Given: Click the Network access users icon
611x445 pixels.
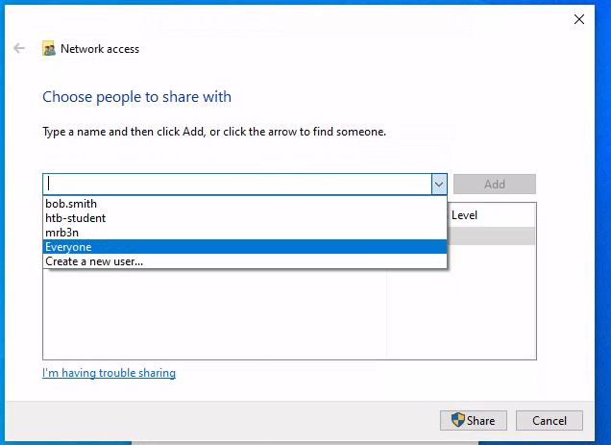Looking at the screenshot, I should click(49, 49).
